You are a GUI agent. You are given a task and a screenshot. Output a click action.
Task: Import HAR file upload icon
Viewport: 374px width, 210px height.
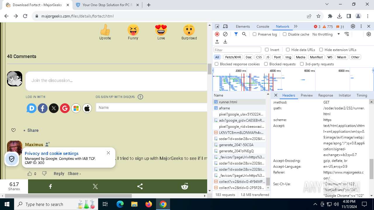tap(217, 42)
